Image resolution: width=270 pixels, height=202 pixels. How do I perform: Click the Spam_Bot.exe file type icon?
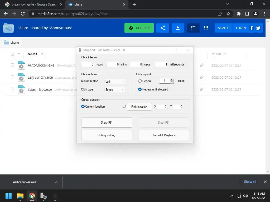tap(21, 89)
